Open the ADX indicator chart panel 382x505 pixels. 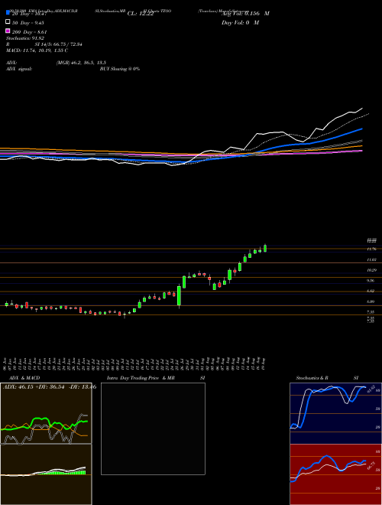tap(46, 413)
